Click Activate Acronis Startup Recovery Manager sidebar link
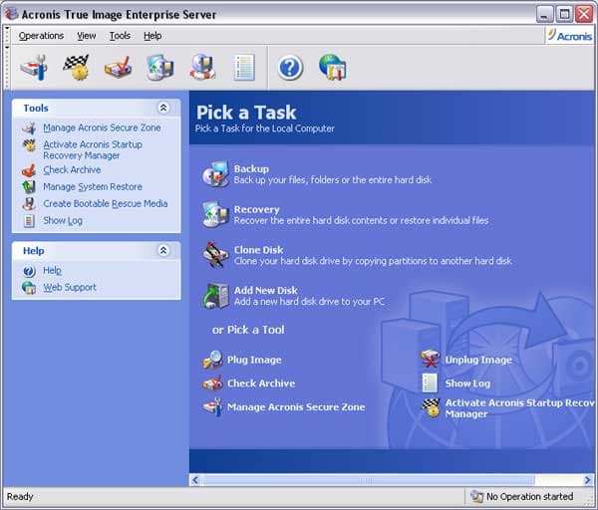Image resolution: width=598 pixels, height=510 pixels. [93, 149]
